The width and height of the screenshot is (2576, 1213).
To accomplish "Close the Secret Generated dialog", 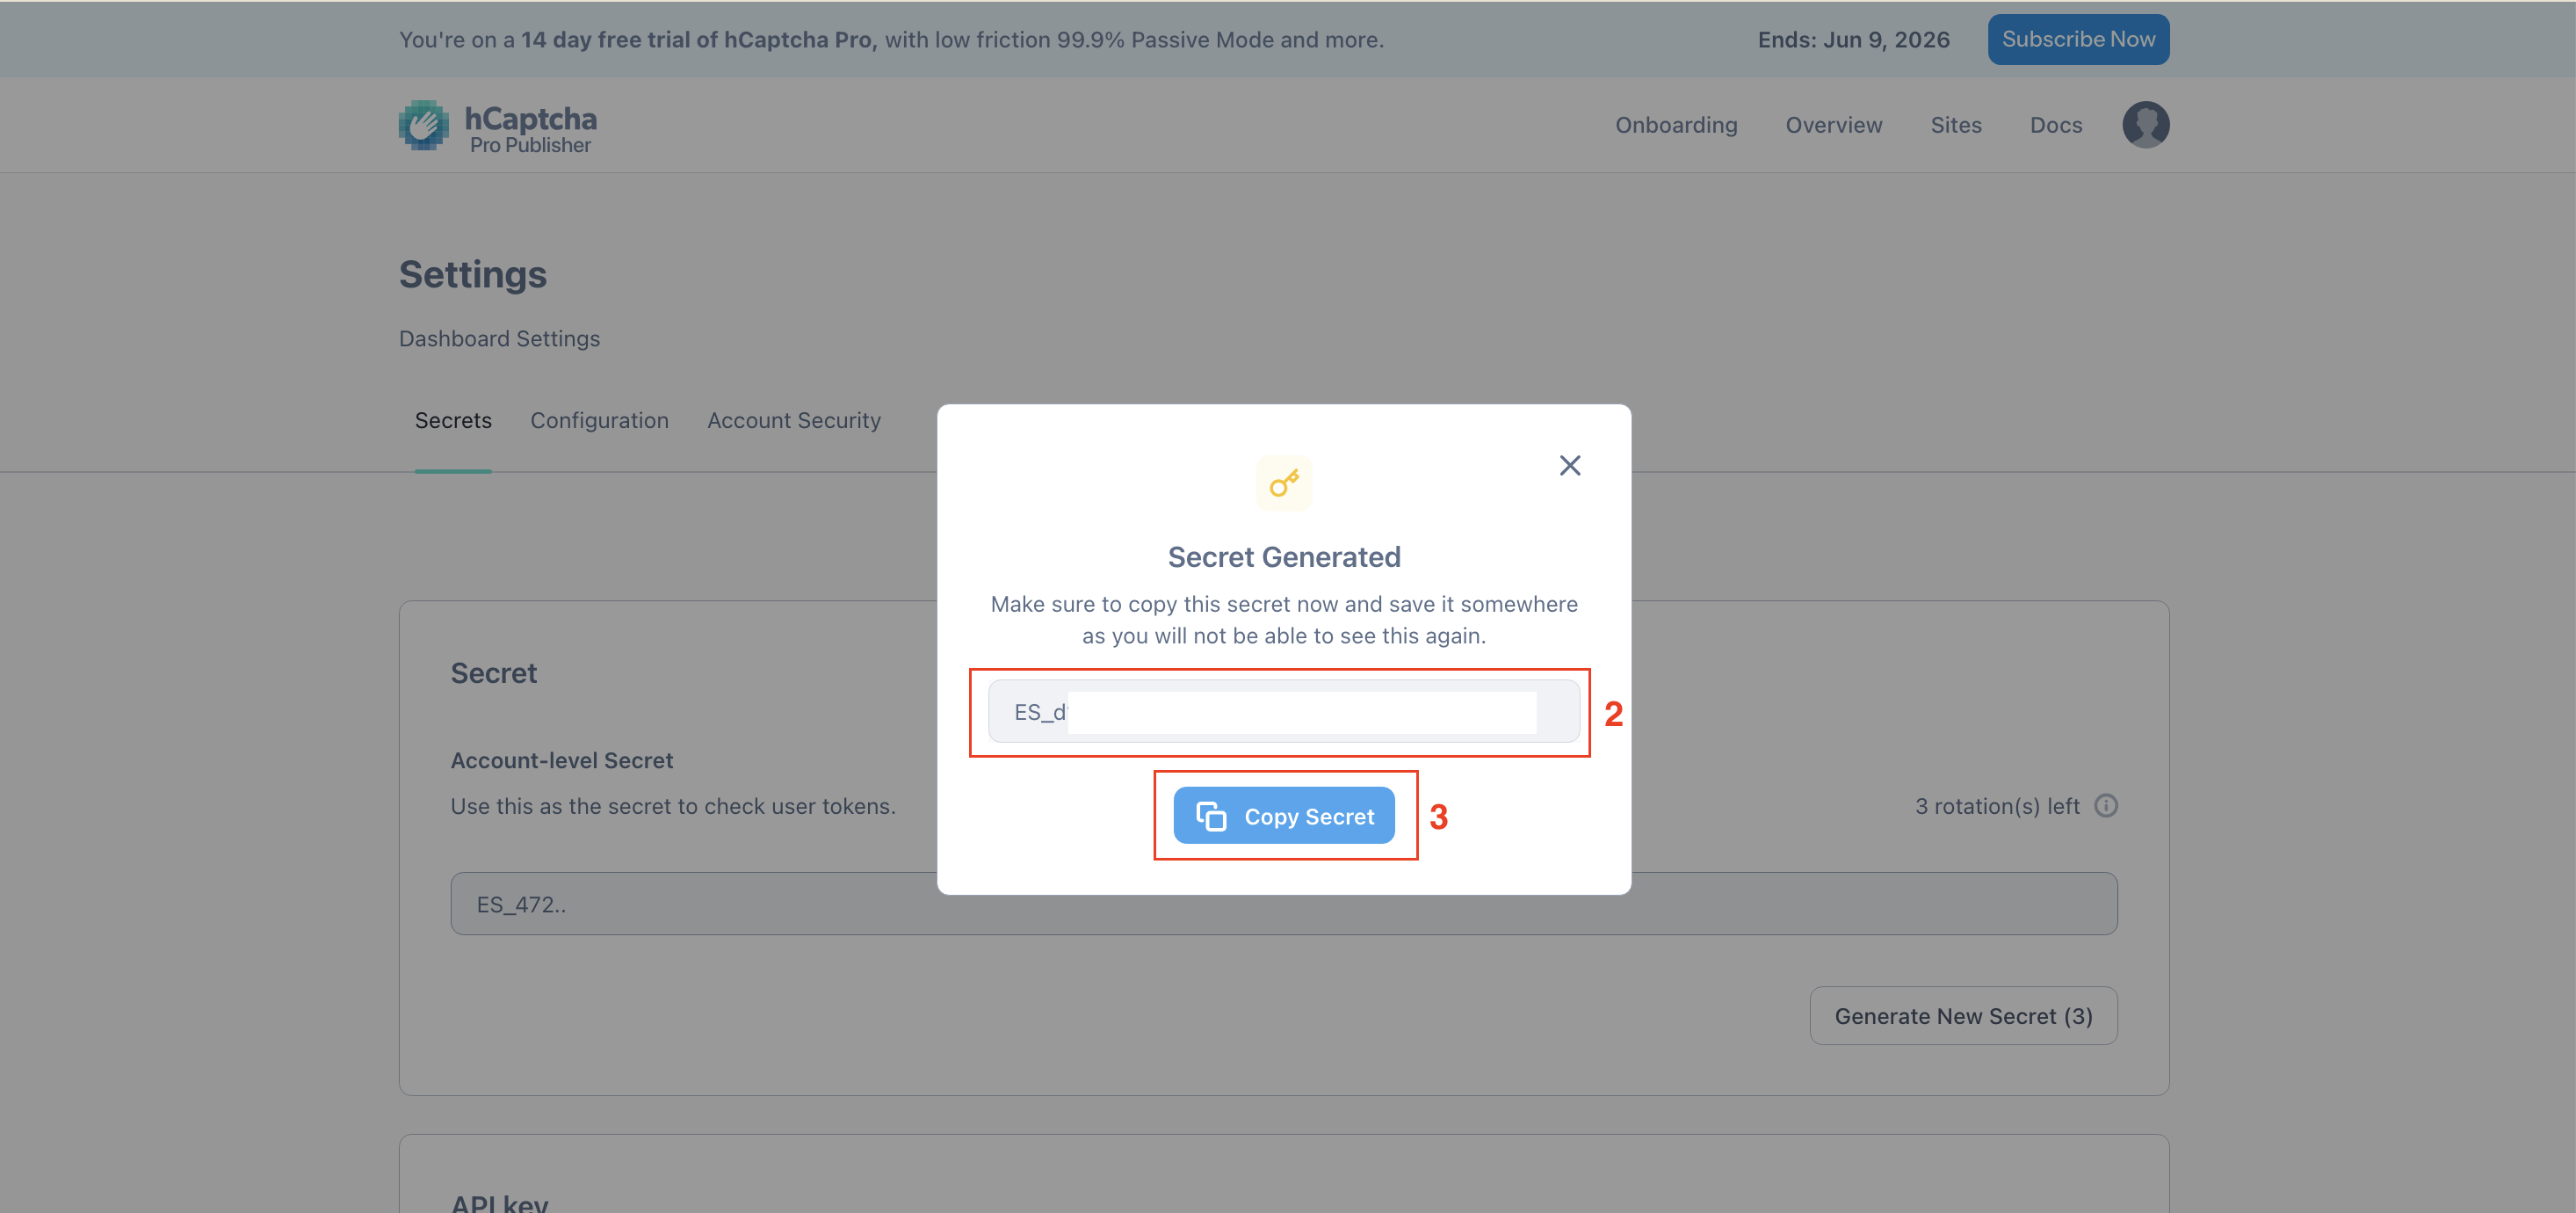I will click(1569, 465).
